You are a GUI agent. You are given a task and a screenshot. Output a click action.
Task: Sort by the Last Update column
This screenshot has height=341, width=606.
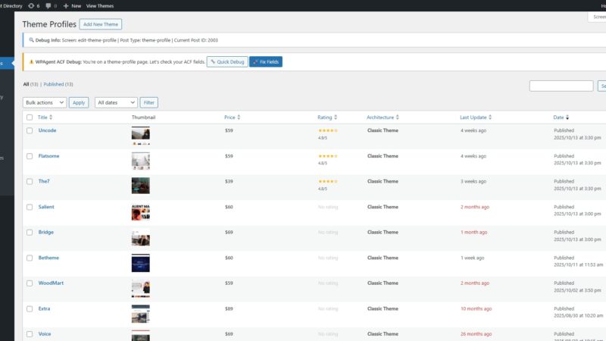(490, 117)
